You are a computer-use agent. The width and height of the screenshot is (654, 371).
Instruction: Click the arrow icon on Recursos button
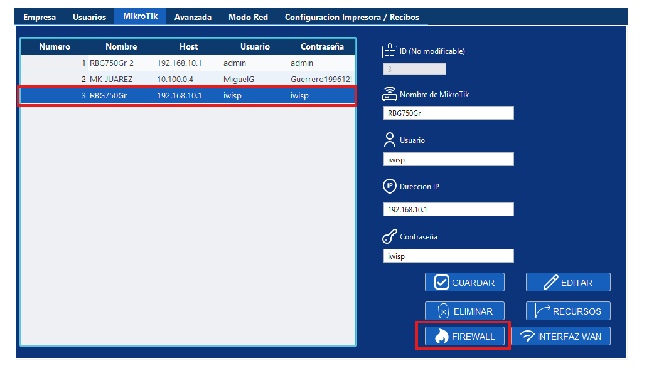[x=543, y=311]
